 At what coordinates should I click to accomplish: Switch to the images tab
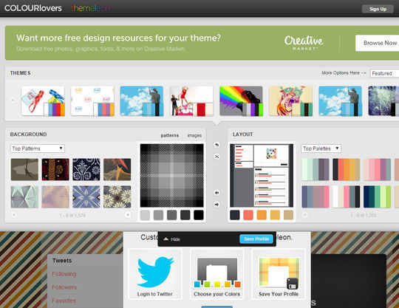coord(194,135)
